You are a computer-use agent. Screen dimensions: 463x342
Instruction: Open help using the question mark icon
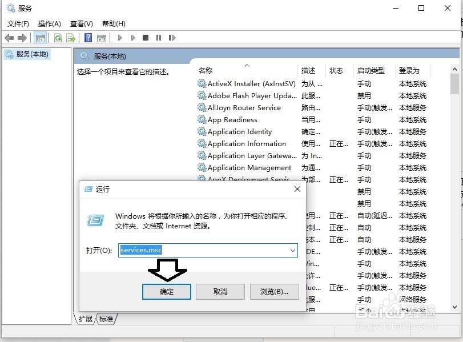[87, 38]
